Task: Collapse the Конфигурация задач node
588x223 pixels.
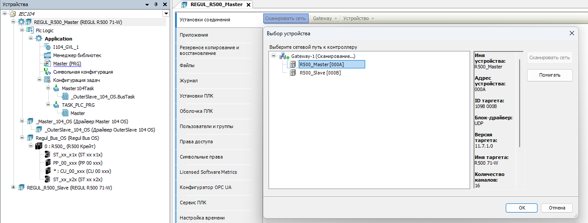Action: pos(40,80)
